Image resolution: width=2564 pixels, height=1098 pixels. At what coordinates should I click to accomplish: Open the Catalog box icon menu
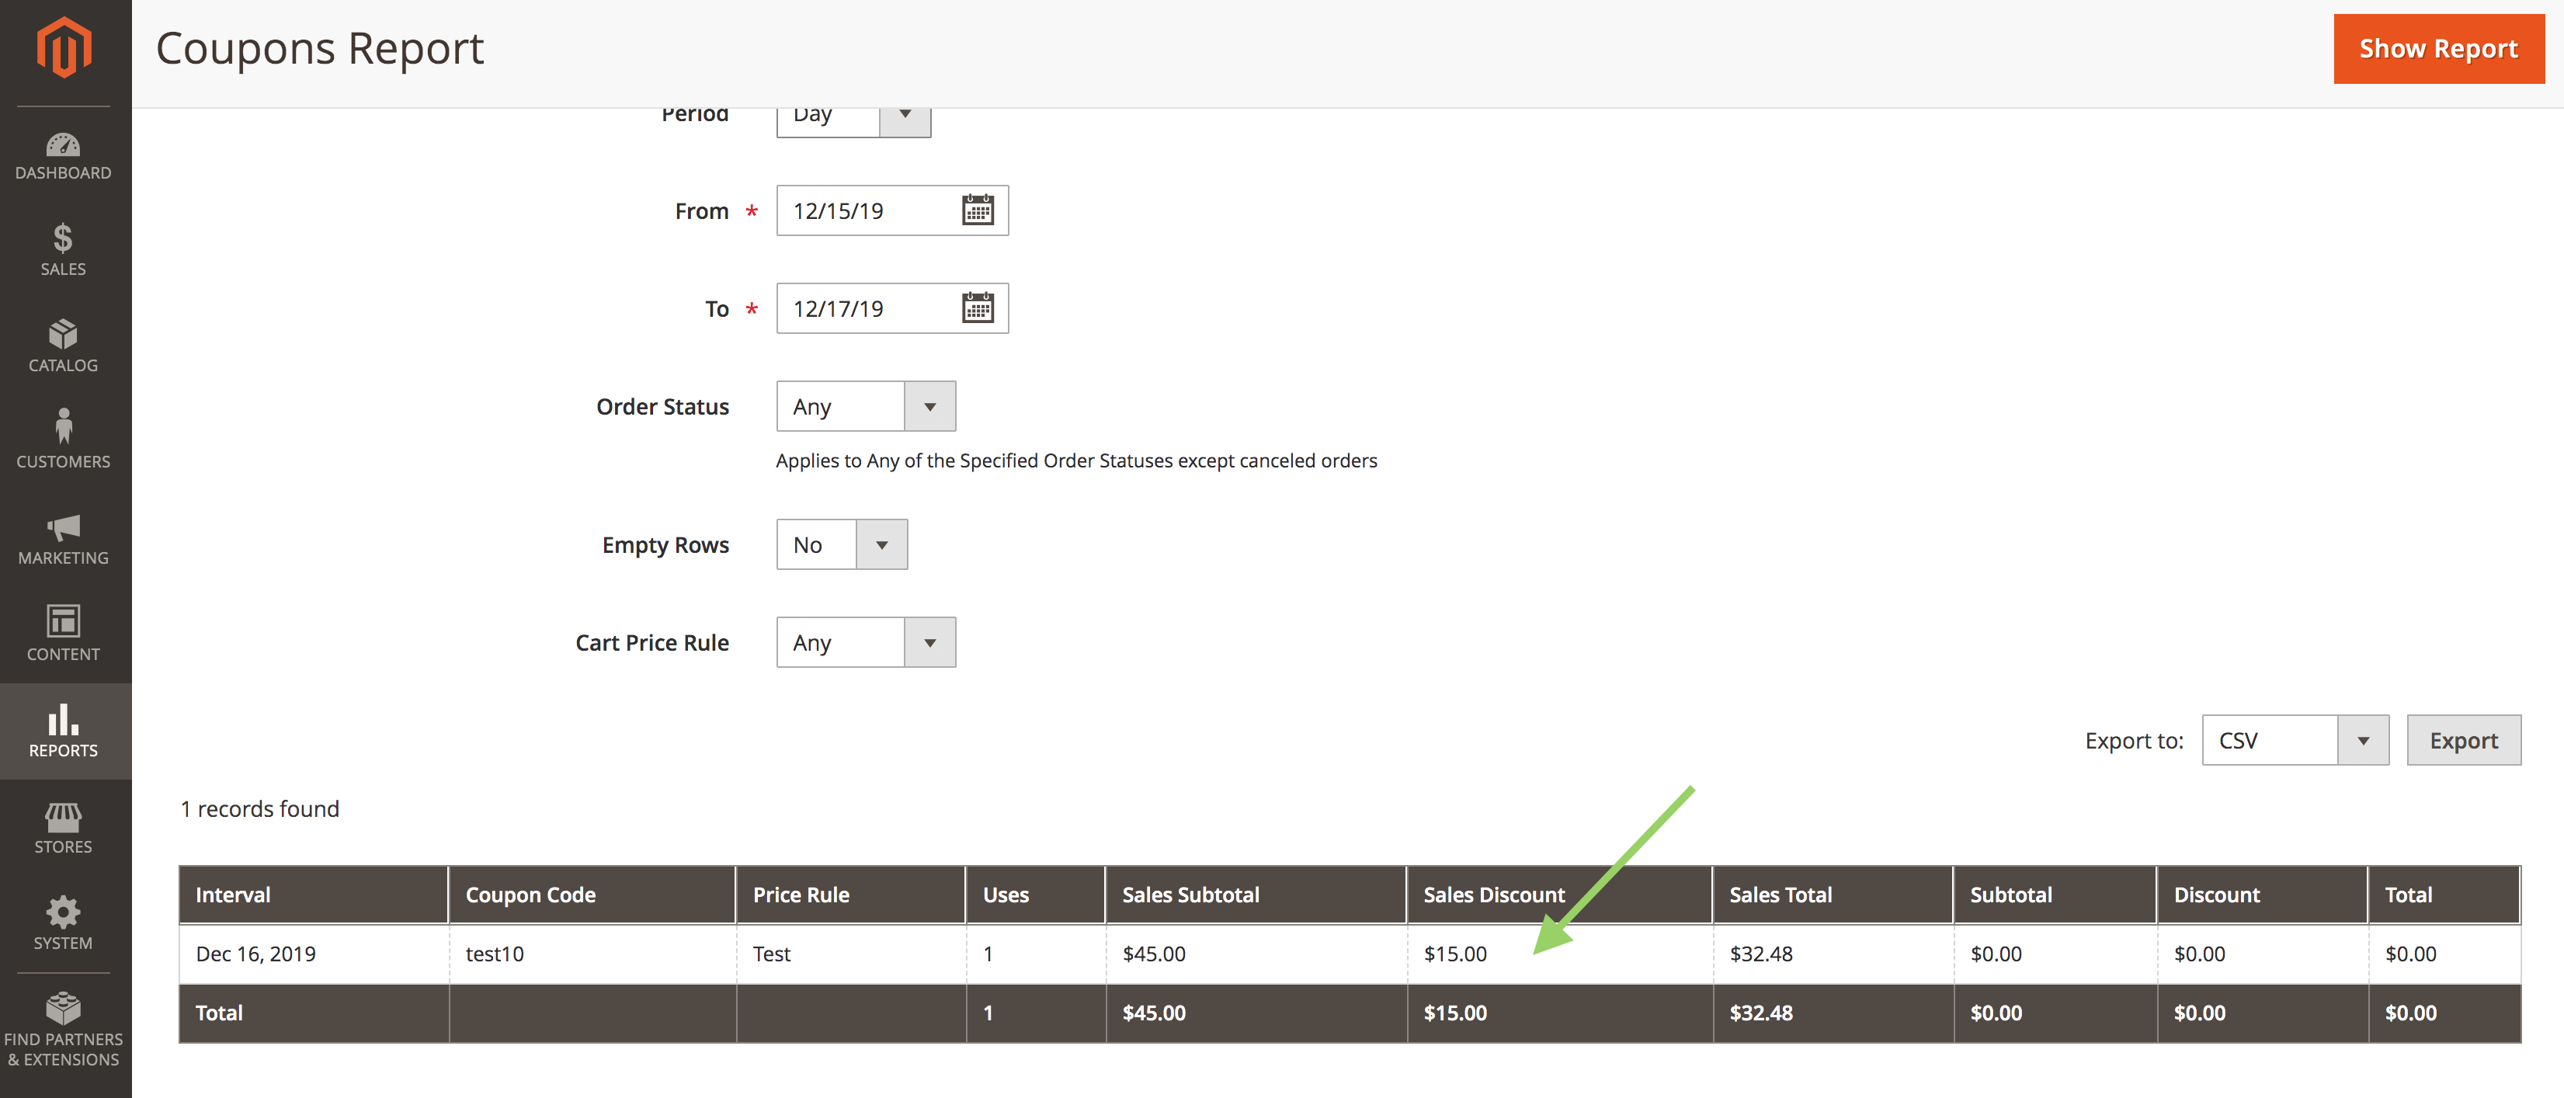[64, 346]
